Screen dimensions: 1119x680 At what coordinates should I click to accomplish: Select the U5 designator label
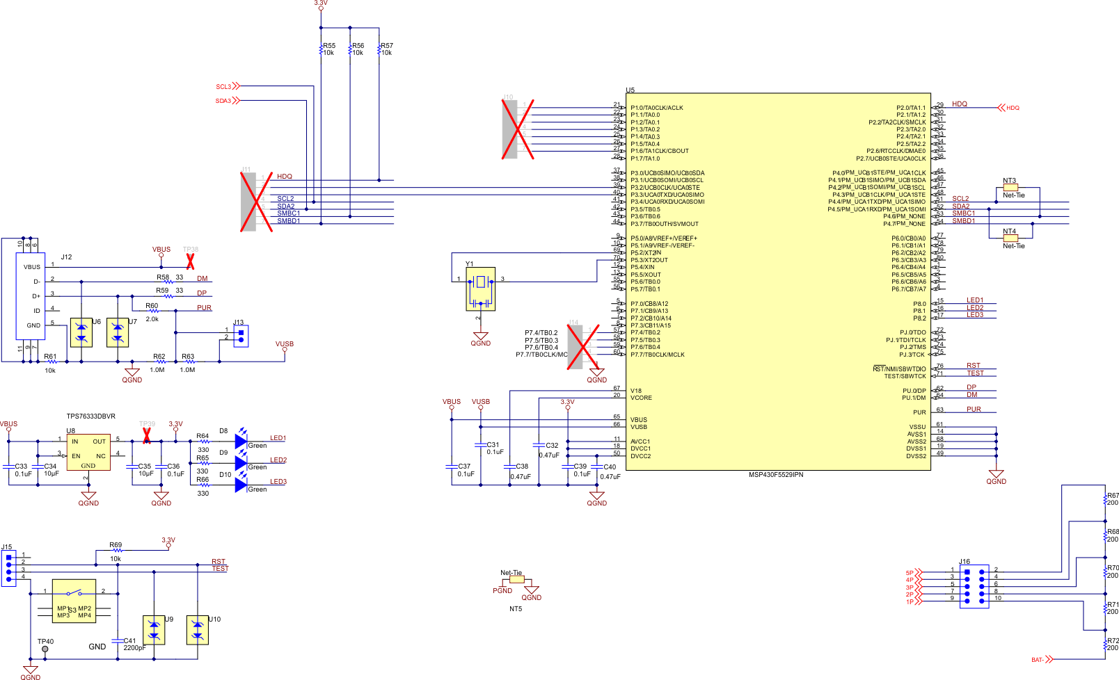630,90
